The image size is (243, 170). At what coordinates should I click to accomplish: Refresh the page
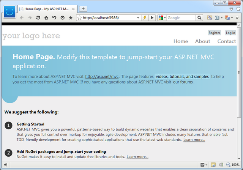(38, 18)
